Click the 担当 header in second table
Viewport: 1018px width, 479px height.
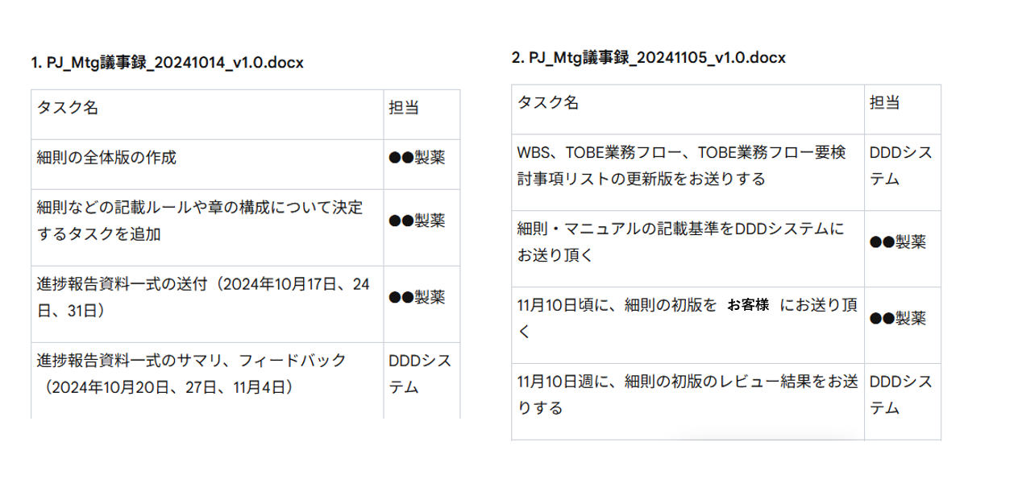884,102
